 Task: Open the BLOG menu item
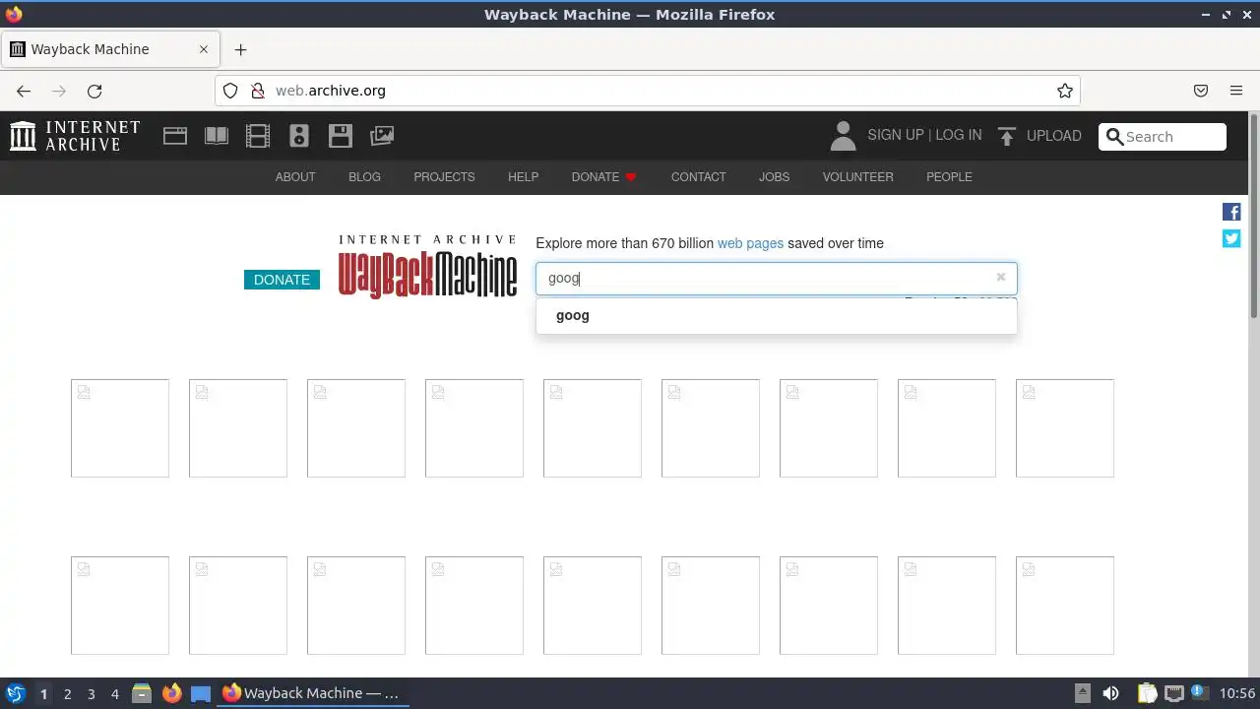(x=364, y=177)
